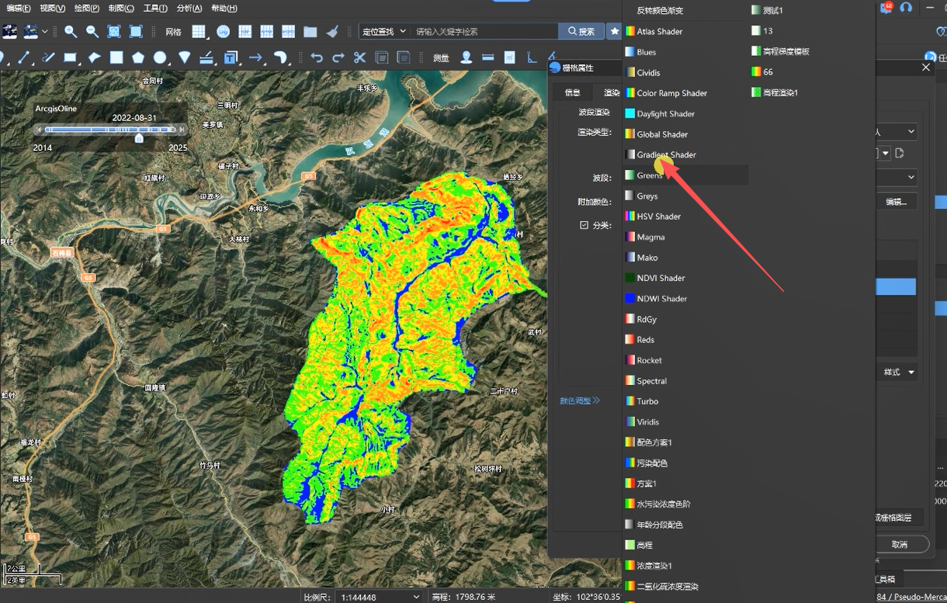Click the ArcgisOnline timeline slider handle

click(x=139, y=138)
